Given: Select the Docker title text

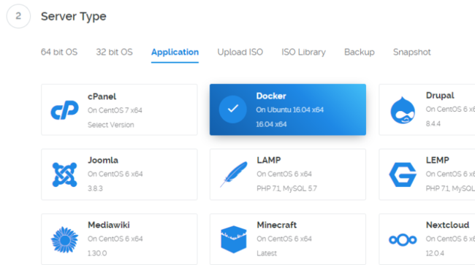Looking at the screenshot, I should [x=271, y=96].
